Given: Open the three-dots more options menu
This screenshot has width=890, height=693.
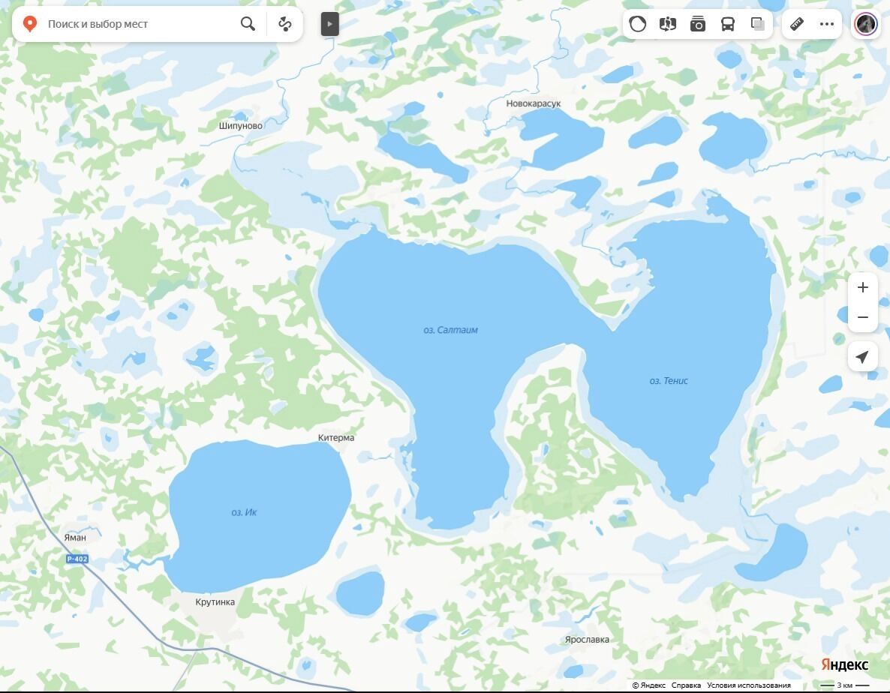Looking at the screenshot, I should [x=827, y=24].
